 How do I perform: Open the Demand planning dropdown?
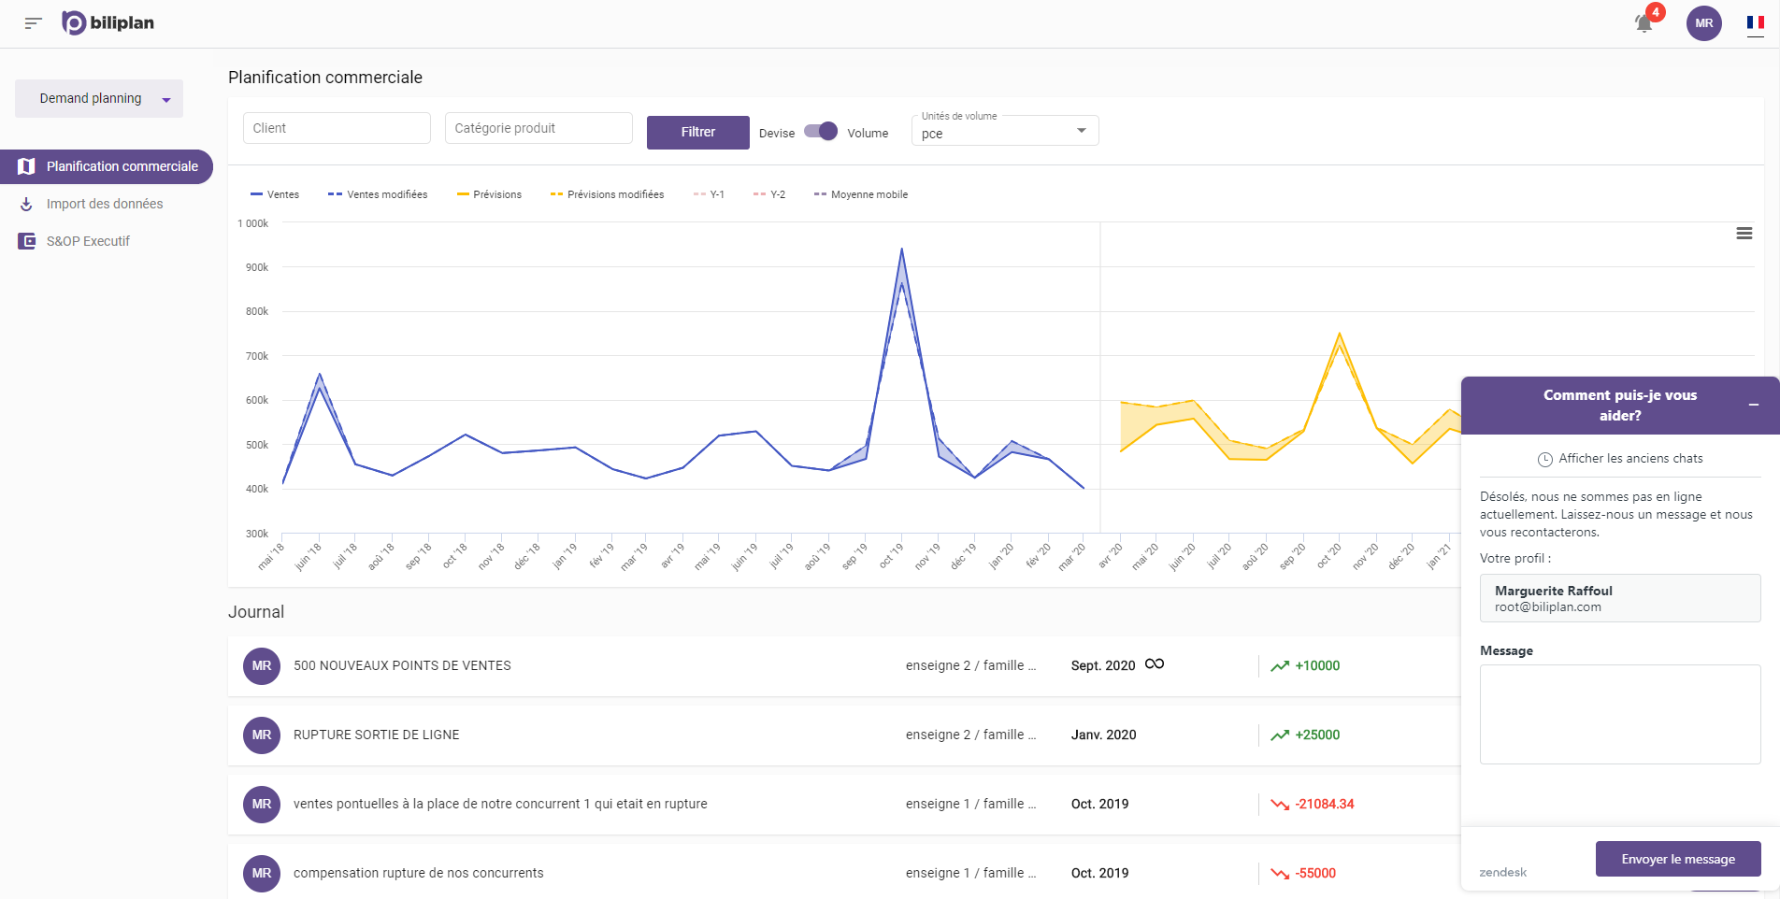tap(99, 98)
